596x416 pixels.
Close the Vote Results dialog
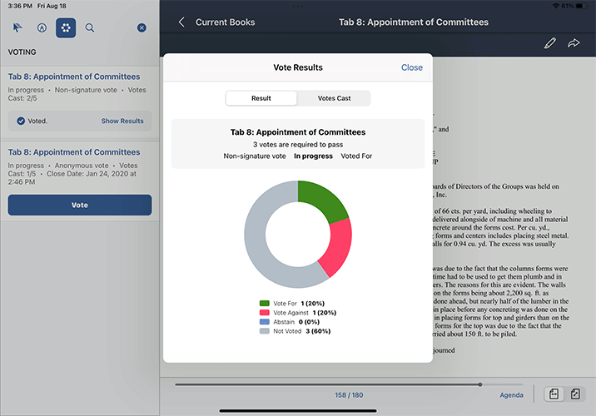411,67
